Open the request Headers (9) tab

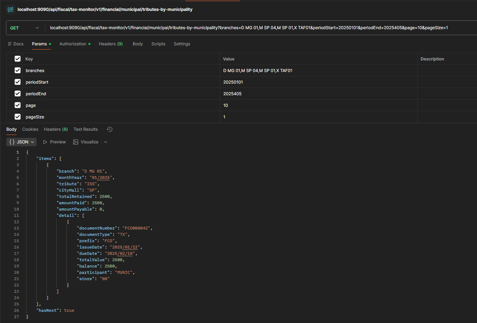pyautogui.click(x=111, y=44)
